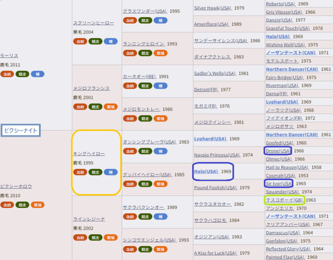Open Halo(USA) 1969 third-generation link

coord(206,172)
